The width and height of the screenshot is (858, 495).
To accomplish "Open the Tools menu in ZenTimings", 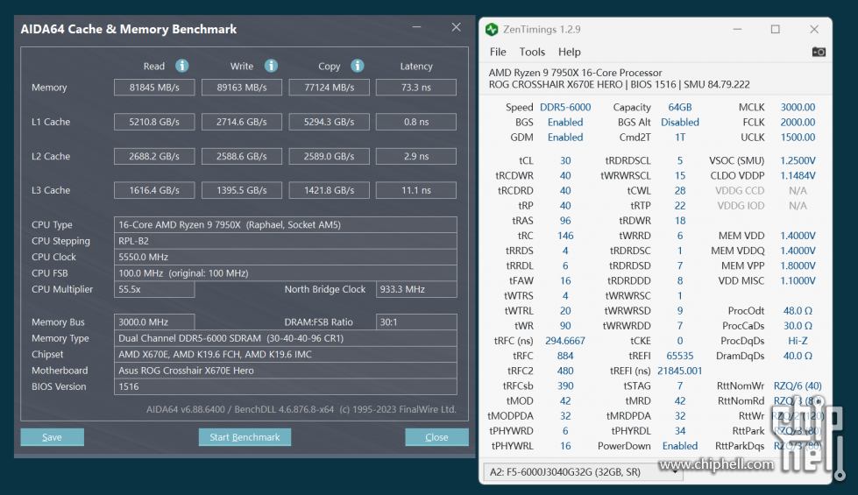I will click(532, 52).
